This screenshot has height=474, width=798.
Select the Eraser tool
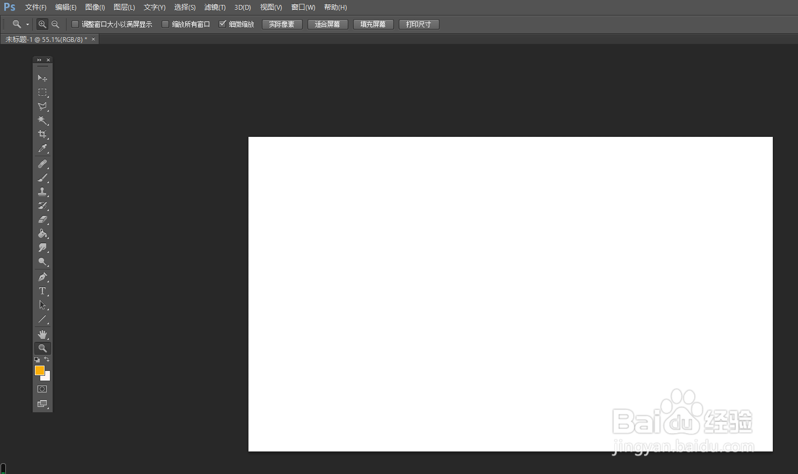(x=42, y=220)
